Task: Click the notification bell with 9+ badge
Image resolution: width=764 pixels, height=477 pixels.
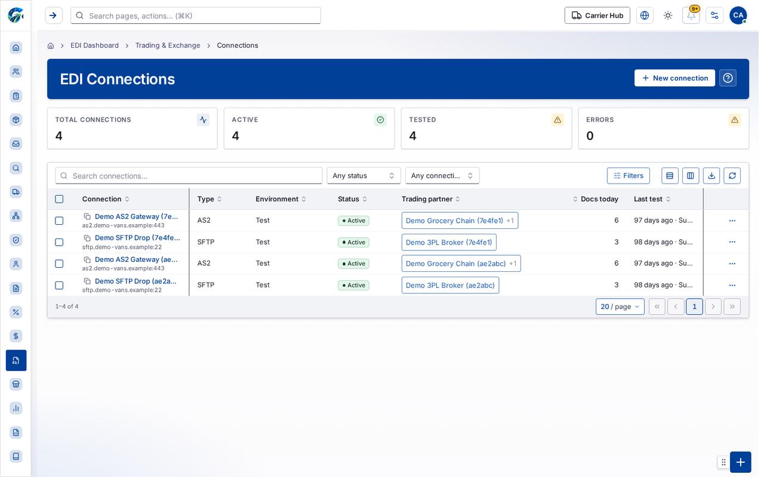Action: pyautogui.click(x=691, y=16)
